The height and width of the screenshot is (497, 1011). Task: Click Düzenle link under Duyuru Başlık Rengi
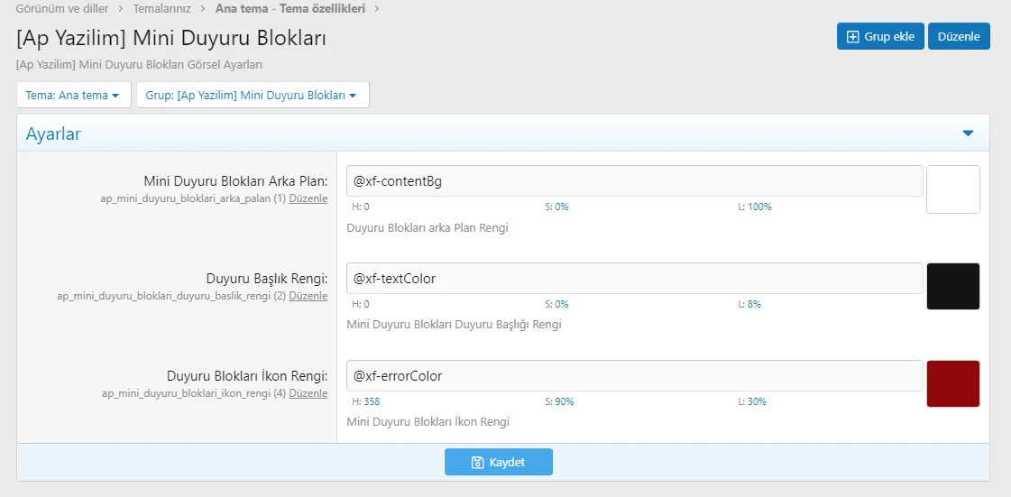pos(308,296)
